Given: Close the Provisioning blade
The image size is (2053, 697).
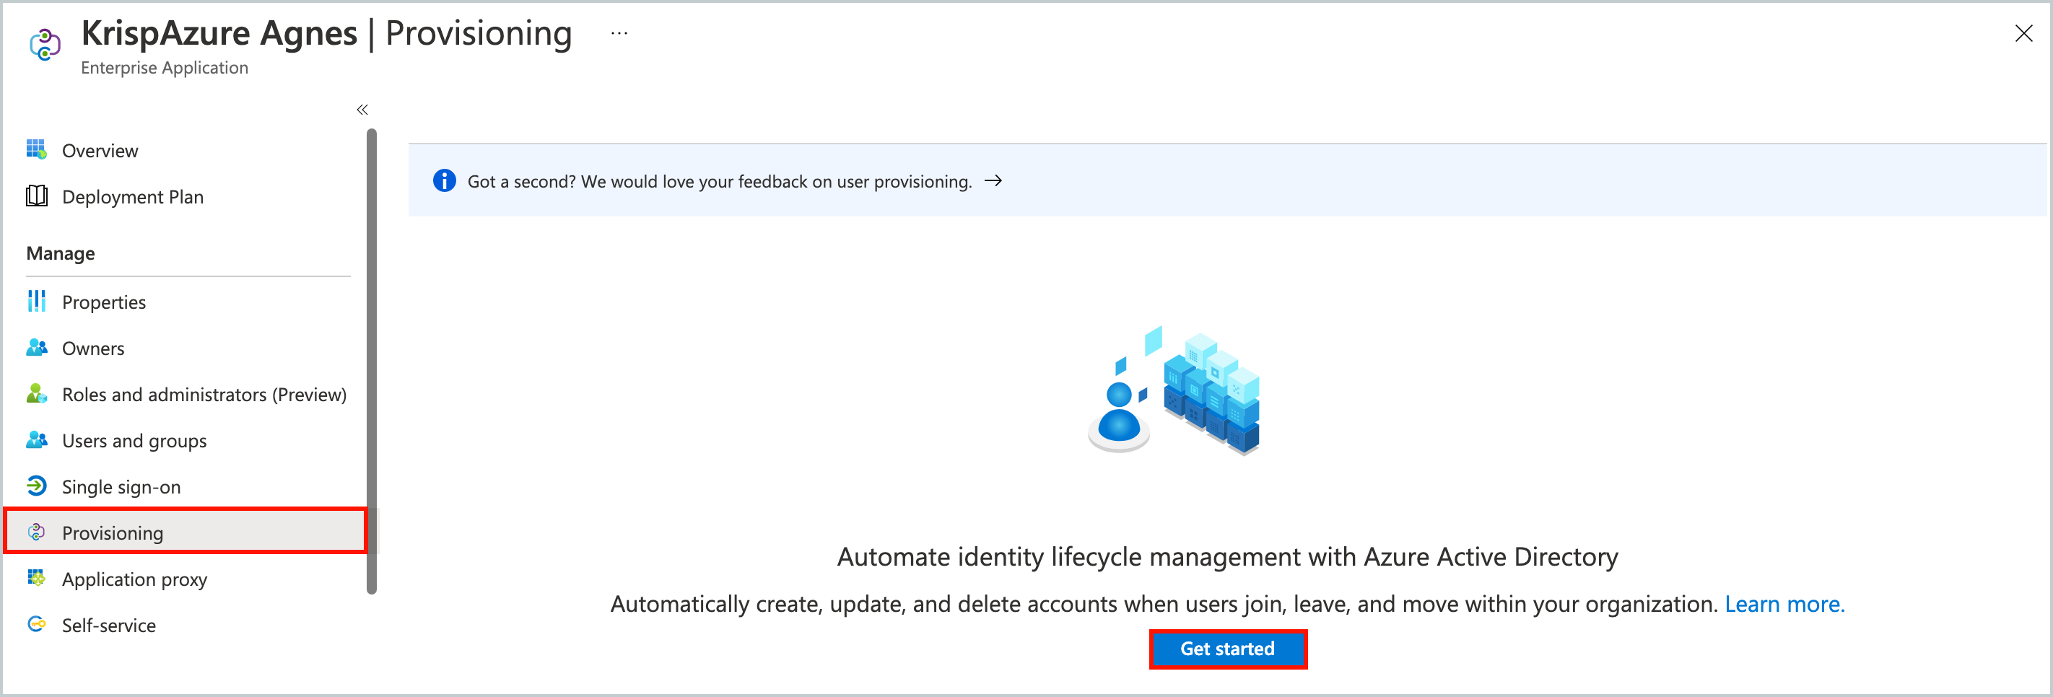Looking at the screenshot, I should [2024, 33].
